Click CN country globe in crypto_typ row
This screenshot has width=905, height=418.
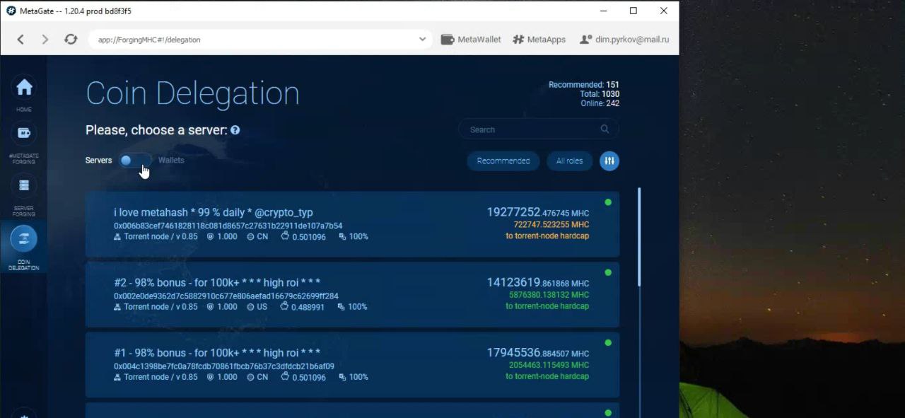250,237
